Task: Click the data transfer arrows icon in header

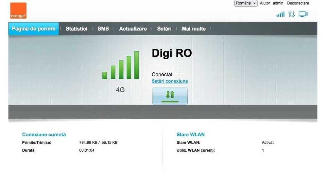Action: [x=292, y=14]
